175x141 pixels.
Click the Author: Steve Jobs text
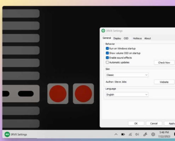[116, 82]
